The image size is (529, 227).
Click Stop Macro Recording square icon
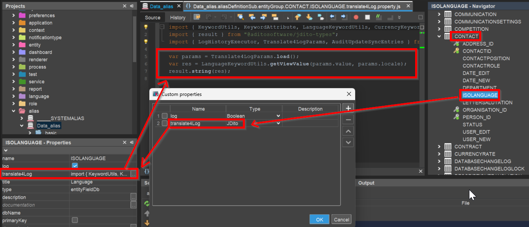click(367, 17)
